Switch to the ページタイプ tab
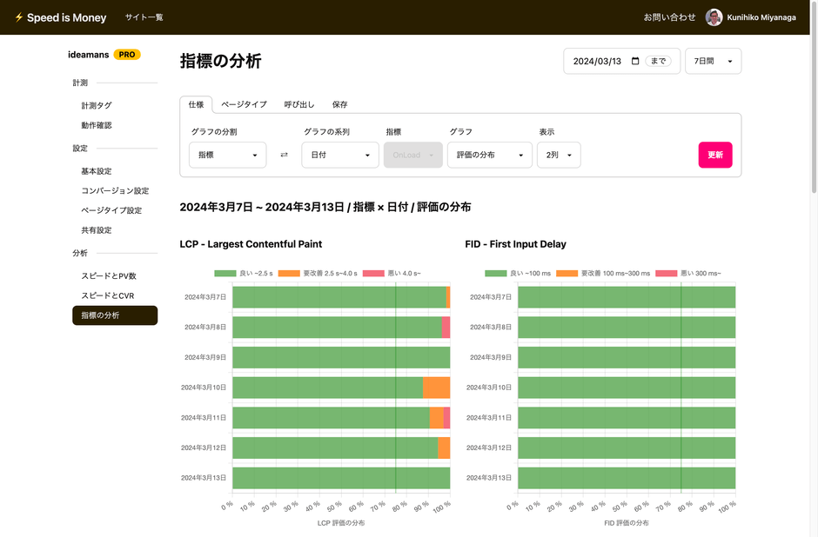 [x=244, y=104]
